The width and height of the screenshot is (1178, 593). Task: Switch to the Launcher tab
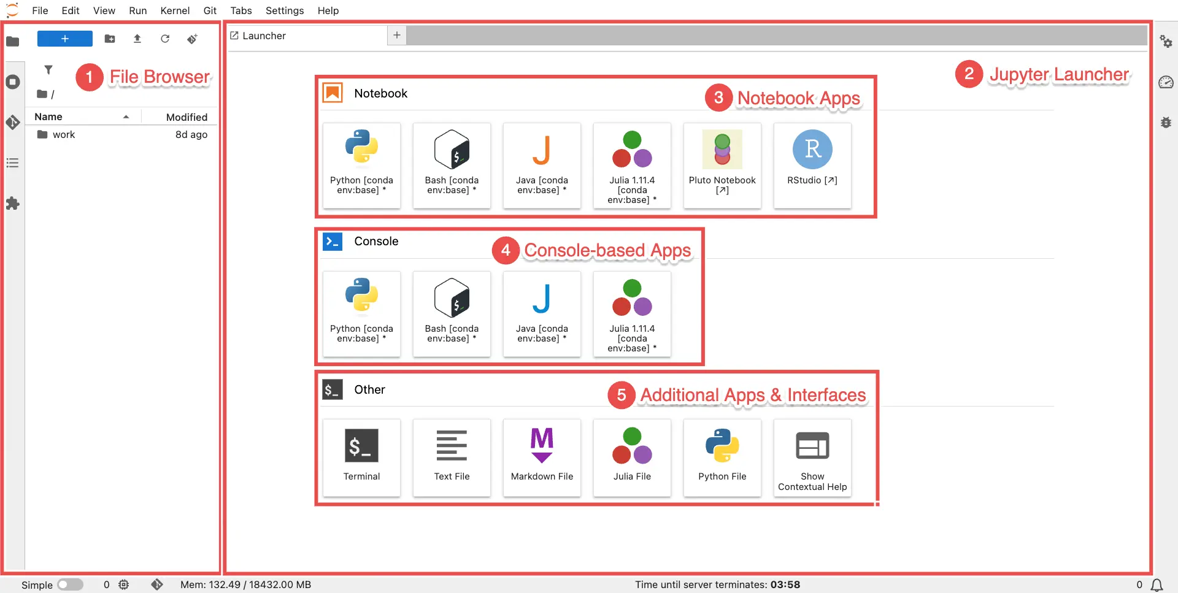pos(264,36)
